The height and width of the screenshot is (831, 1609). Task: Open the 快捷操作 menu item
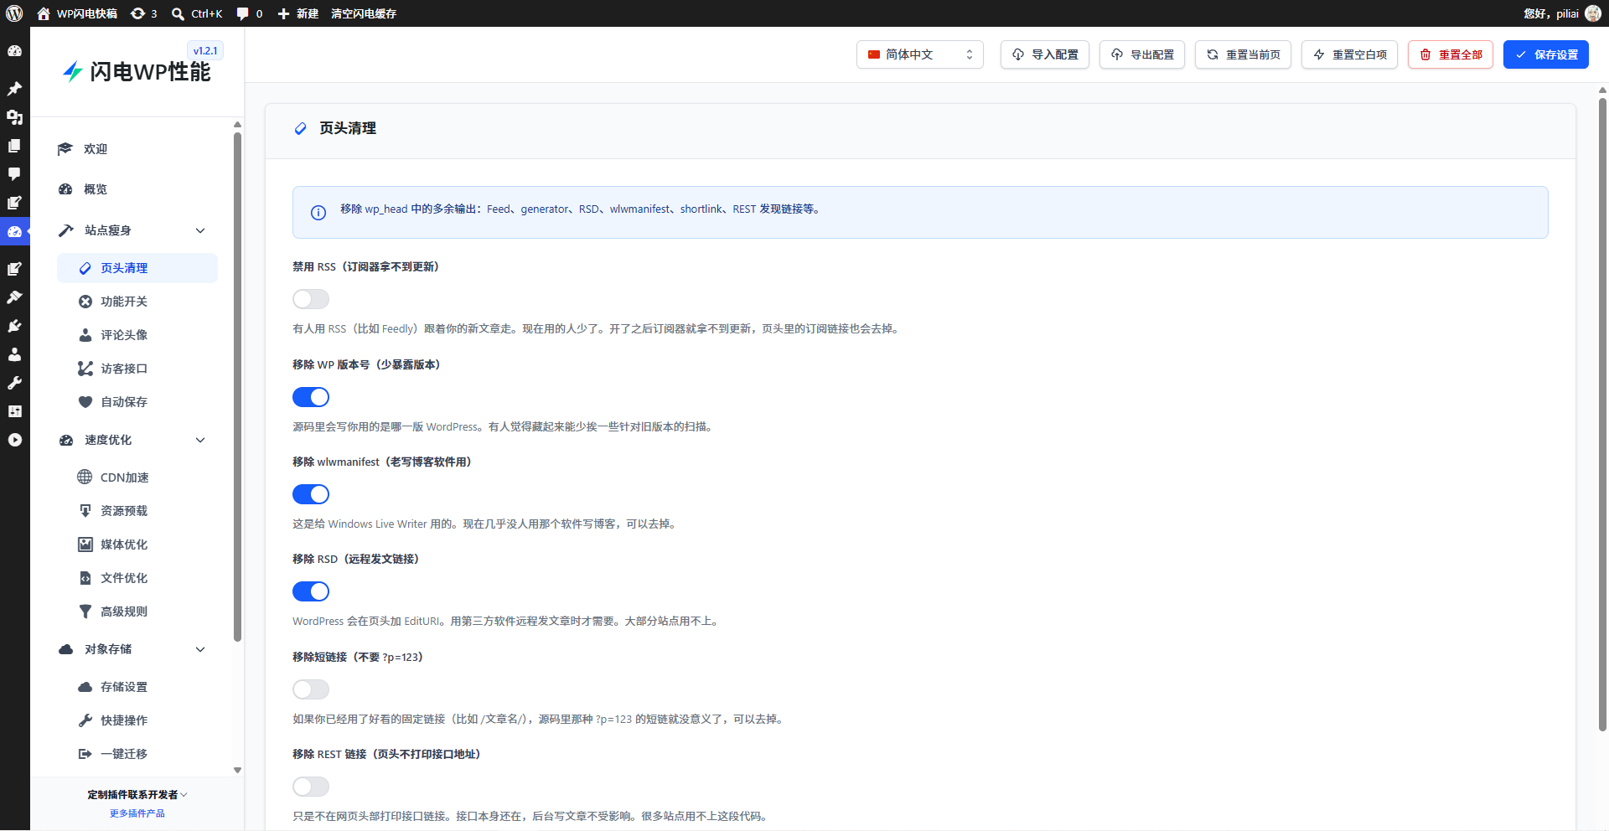click(137, 720)
